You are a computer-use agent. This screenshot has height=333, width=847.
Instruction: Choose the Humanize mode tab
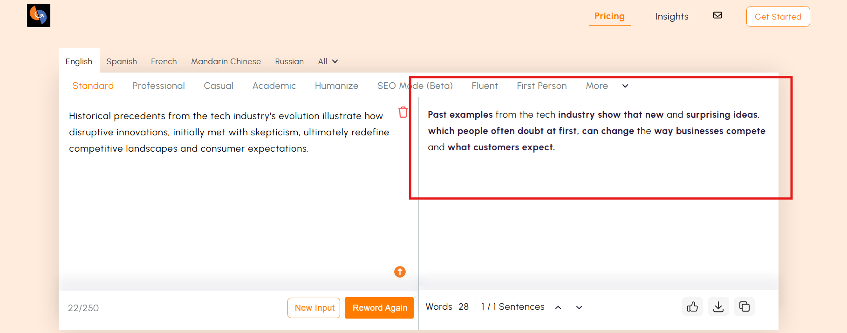[336, 86]
